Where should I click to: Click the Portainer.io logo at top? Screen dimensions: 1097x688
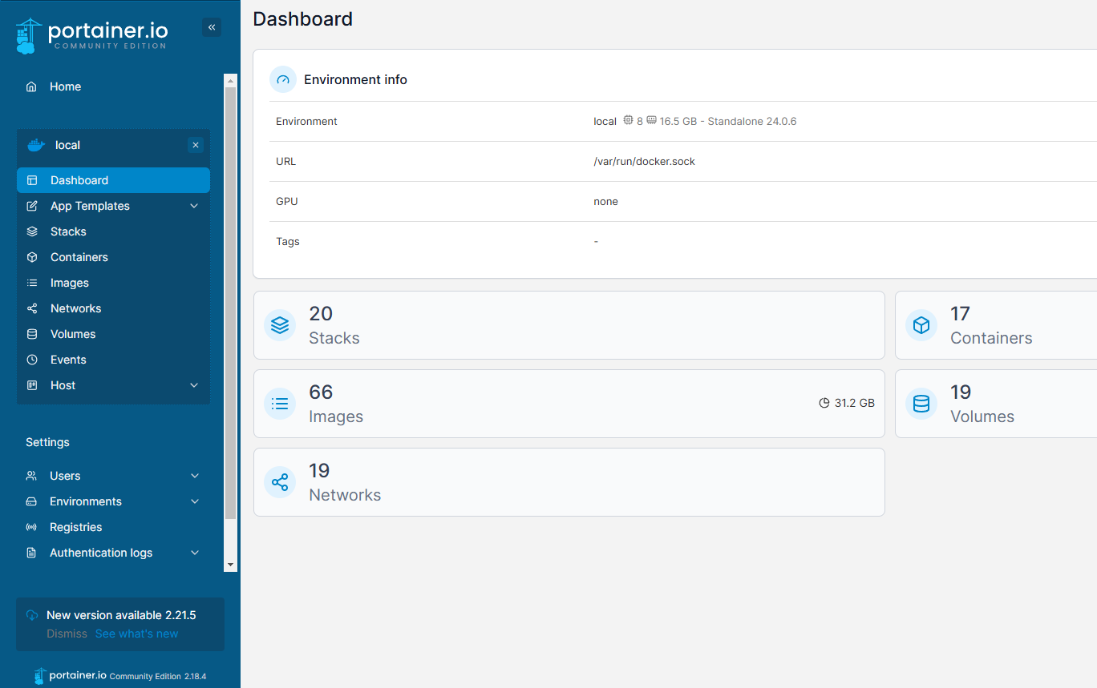91,35
